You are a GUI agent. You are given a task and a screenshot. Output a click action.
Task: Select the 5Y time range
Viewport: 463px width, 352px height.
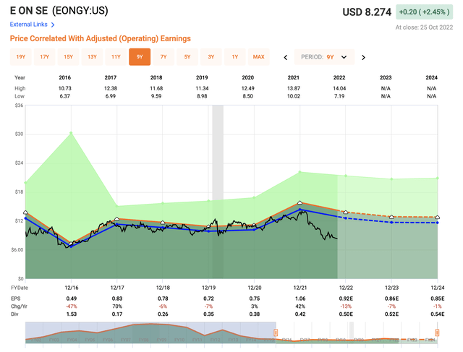pyautogui.click(x=187, y=57)
